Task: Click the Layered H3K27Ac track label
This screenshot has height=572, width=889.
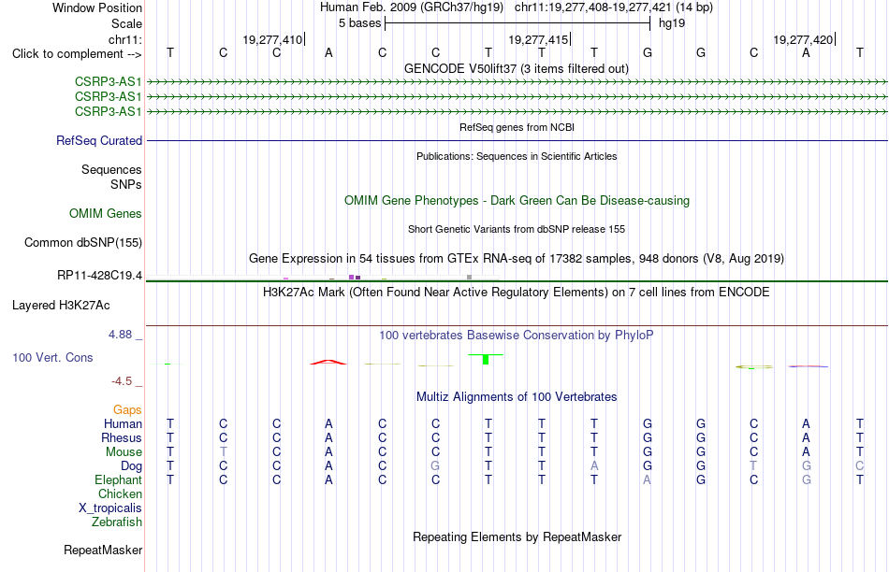Action: (61, 306)
